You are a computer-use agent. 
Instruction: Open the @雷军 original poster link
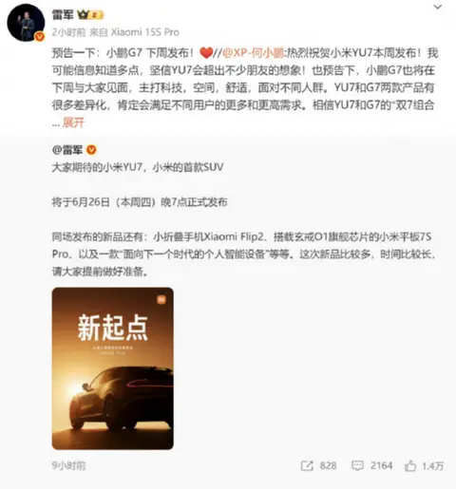pyautogui.click(x=67, y=150)
